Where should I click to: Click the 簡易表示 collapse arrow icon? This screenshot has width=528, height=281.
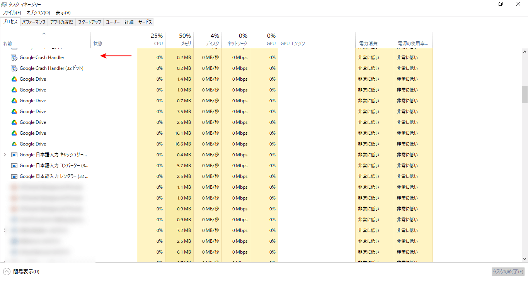point(7,271)
